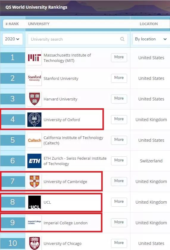This screenshot has width=170, height=250.
Task: Click More button for Imperial College London
Action: point(119,222)
